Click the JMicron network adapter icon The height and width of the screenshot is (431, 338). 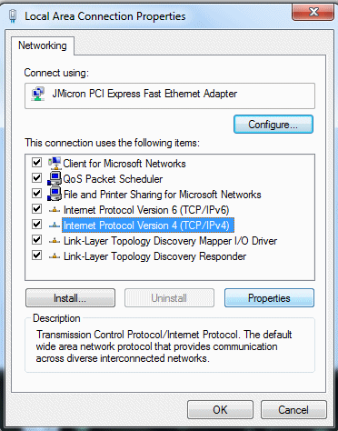coord(38,94)
